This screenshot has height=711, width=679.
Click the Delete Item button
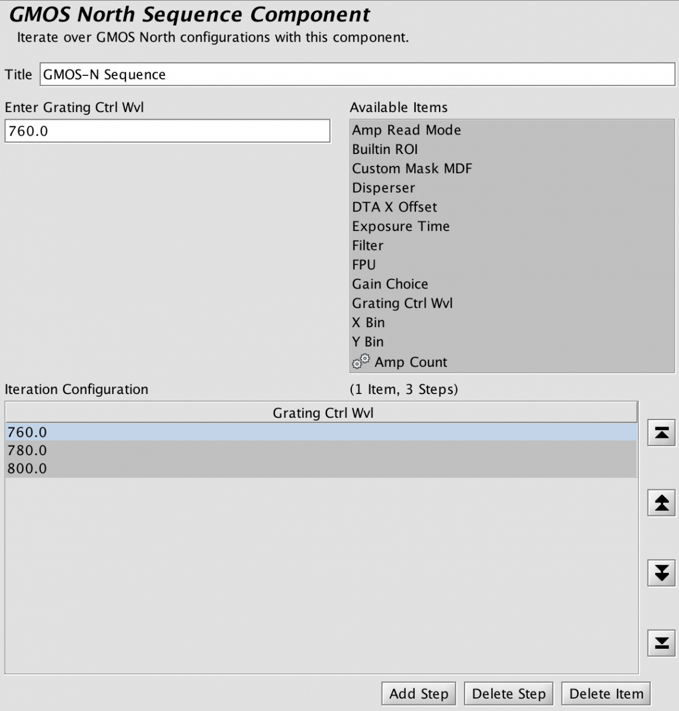point(606,694)
